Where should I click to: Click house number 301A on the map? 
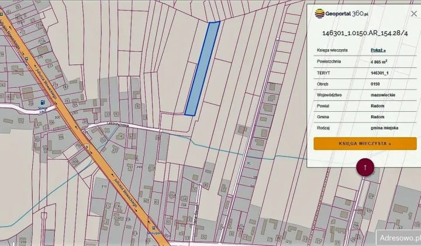pyautogui.click(x=151, y=168)
